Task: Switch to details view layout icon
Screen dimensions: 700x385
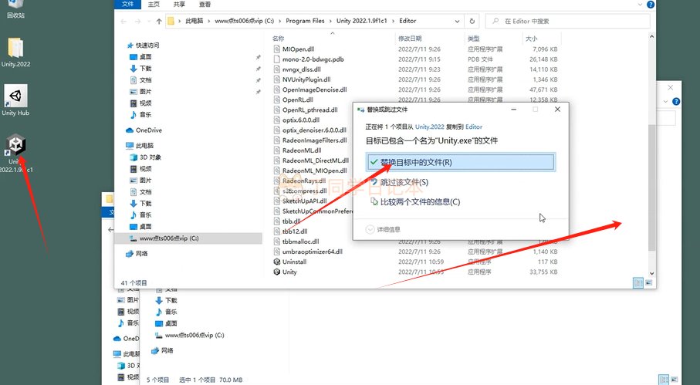Action: 637,283
